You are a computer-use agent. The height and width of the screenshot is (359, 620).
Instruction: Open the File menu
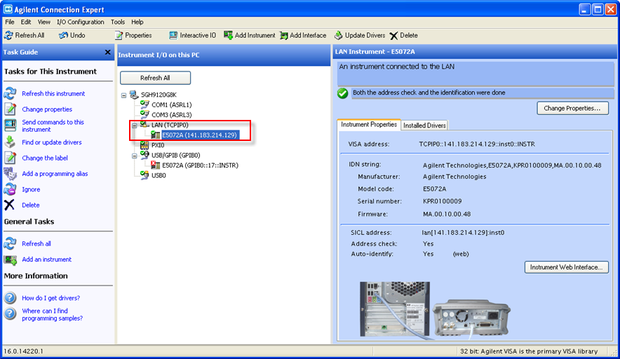[10, 22]
